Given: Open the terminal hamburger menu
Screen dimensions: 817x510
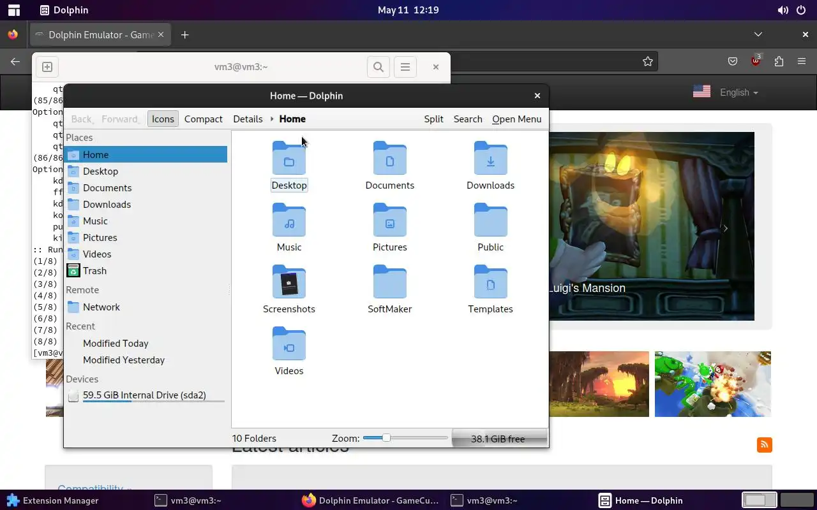Looking at the screenshot, I should tap(405, 66).
